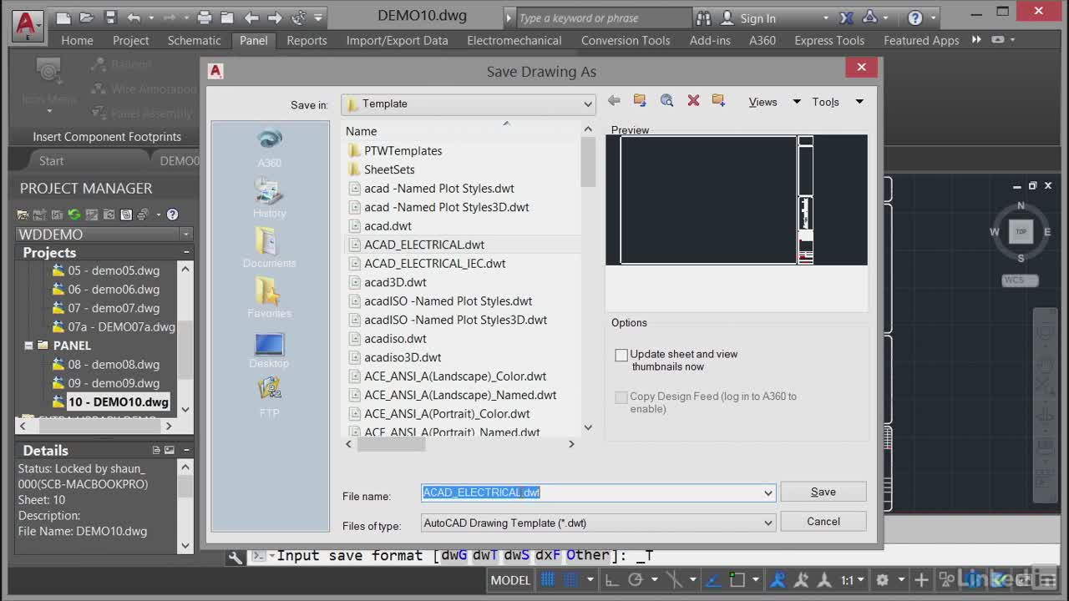Screen dimensions: 1069x601
Task: Click the Autodesk Exchange X icon
Action: pos(846,18)
